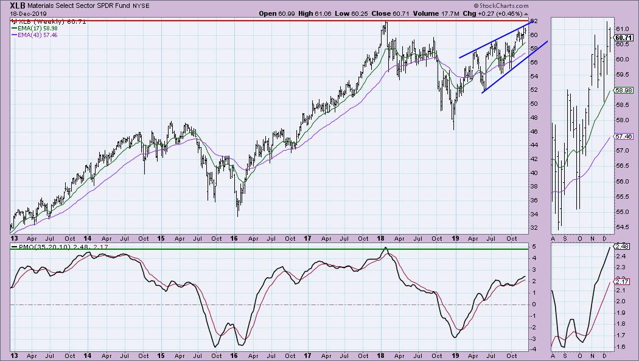639x361 pixels.
Task: Click year label 14 under the PMO panel
Action: point(87,356)
